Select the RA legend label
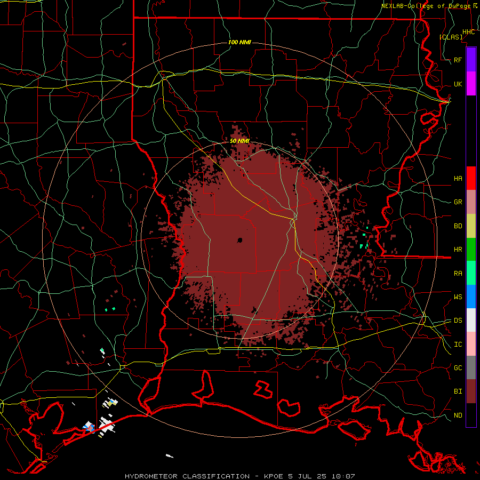Screen dimensions: 480x480 point(458,274)
